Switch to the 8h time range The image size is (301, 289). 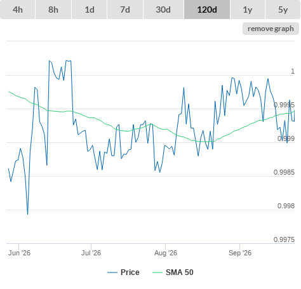coord(53,10)
